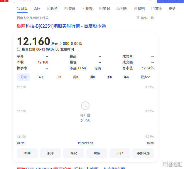Open the 网页 search tab
The image size is (184, 169).
pos(22,9)
